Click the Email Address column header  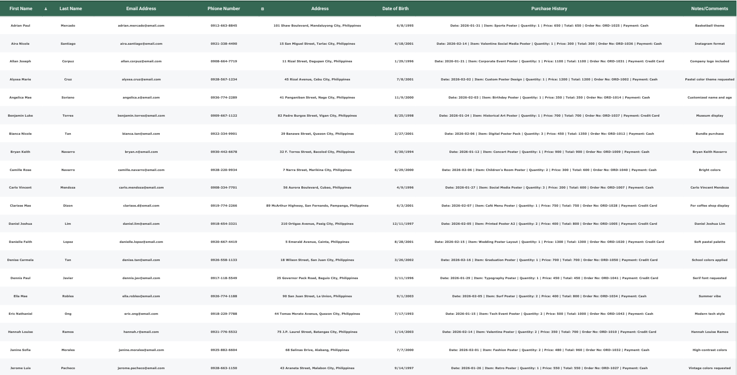pyautogui.click(x=141, y=9)
